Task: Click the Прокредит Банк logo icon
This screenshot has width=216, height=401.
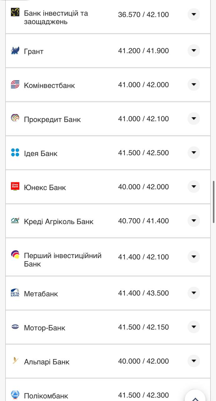Action: (x=15, y=118)
